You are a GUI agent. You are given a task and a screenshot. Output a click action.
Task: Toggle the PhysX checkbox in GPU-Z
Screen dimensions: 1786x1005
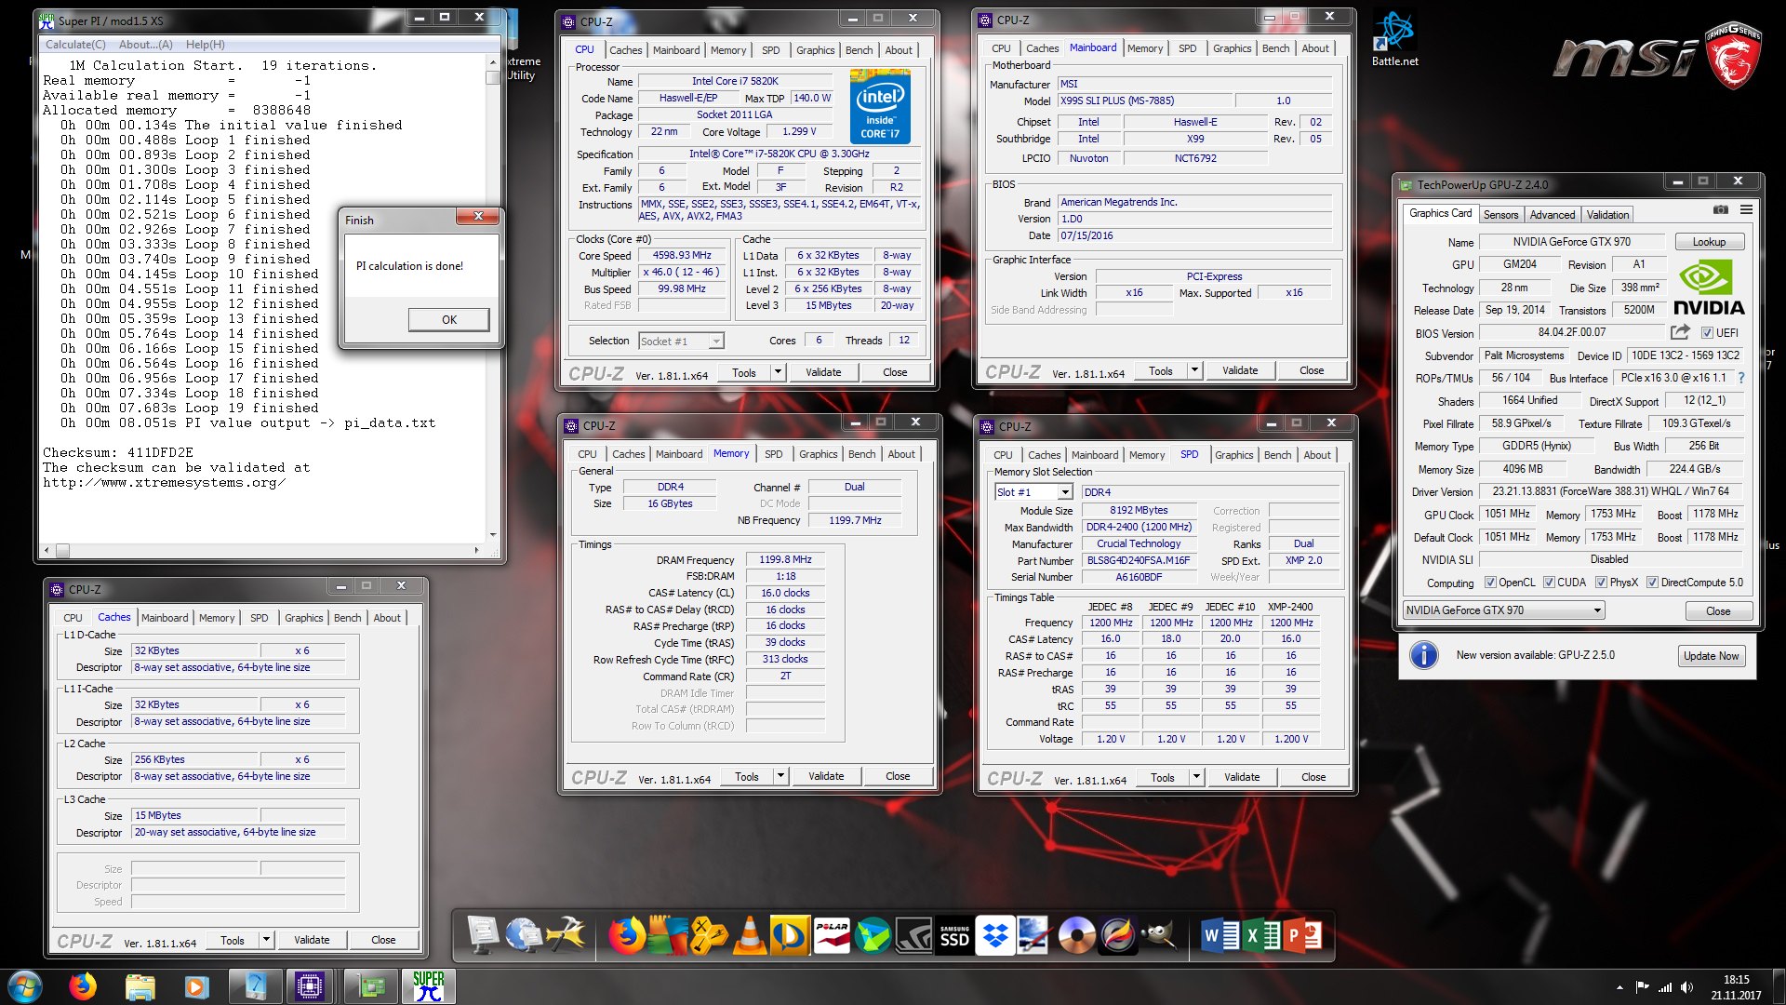(x=1601, y=583)
